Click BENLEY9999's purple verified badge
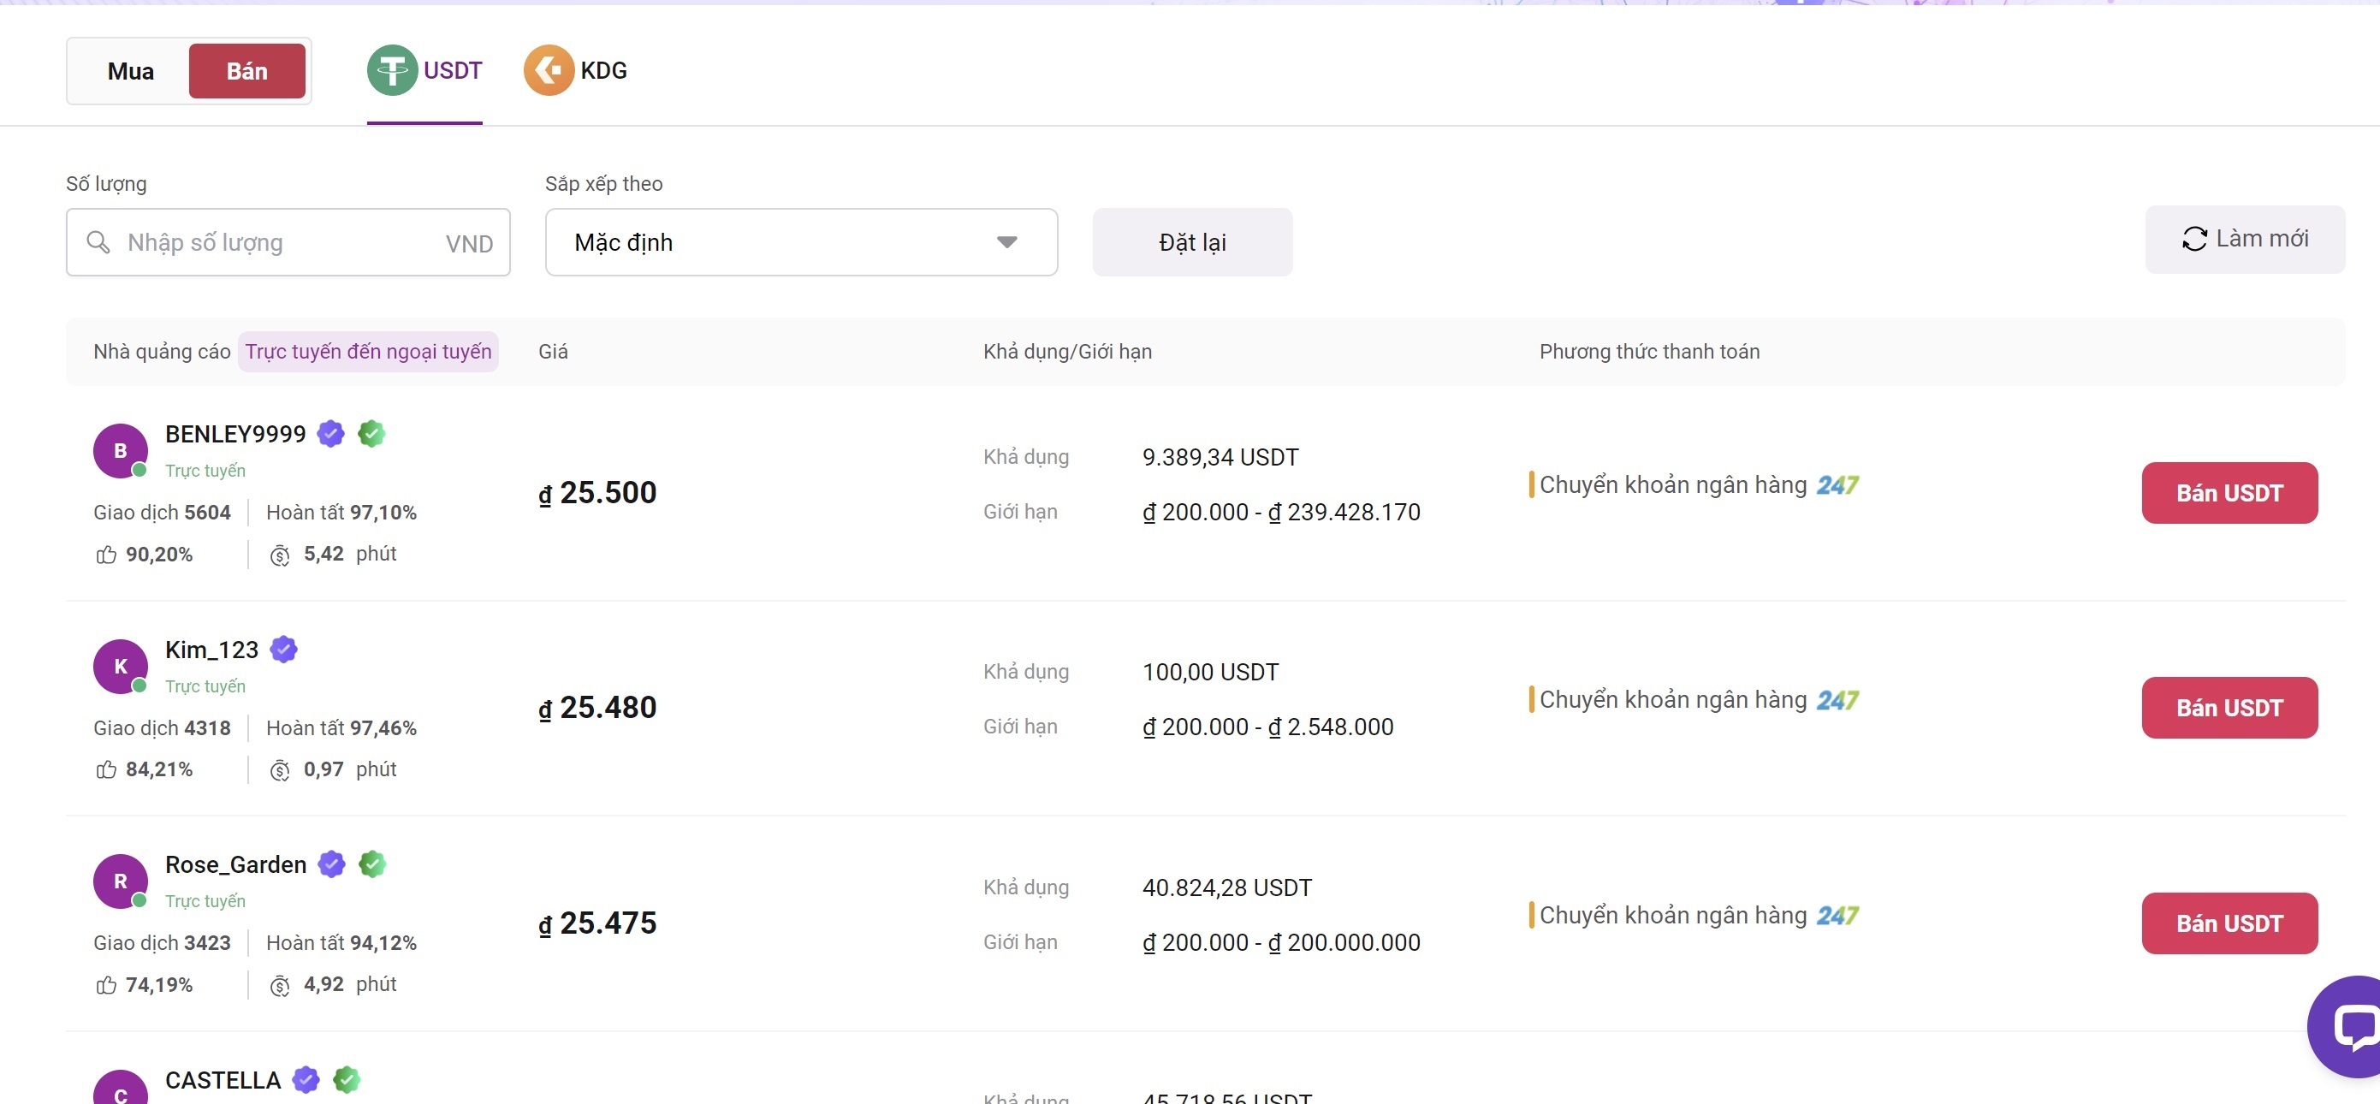 coord(330,433)
